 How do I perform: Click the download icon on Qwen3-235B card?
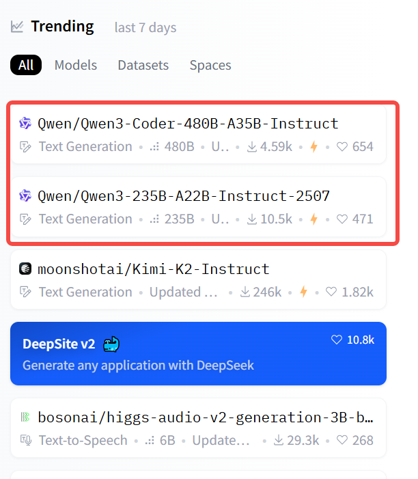click(x=252, y=219)
